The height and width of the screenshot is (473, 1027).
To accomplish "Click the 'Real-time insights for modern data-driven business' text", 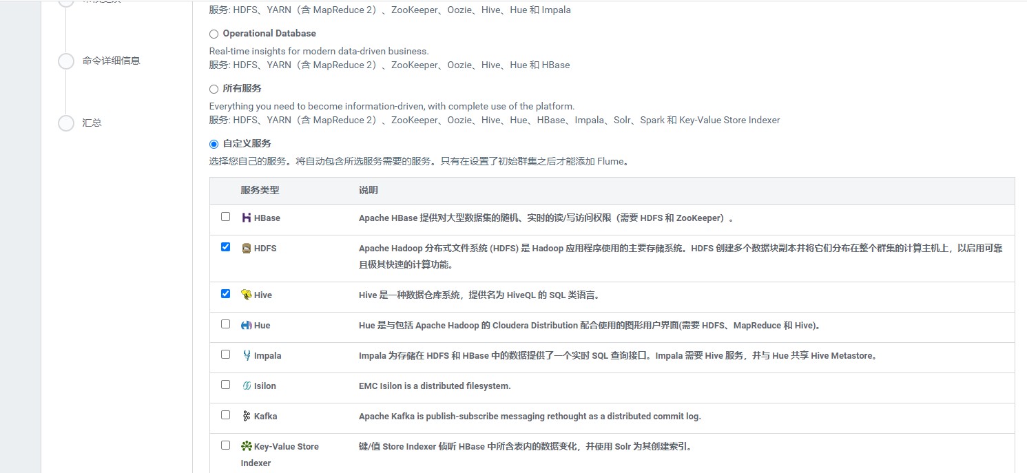I will 319,51.
